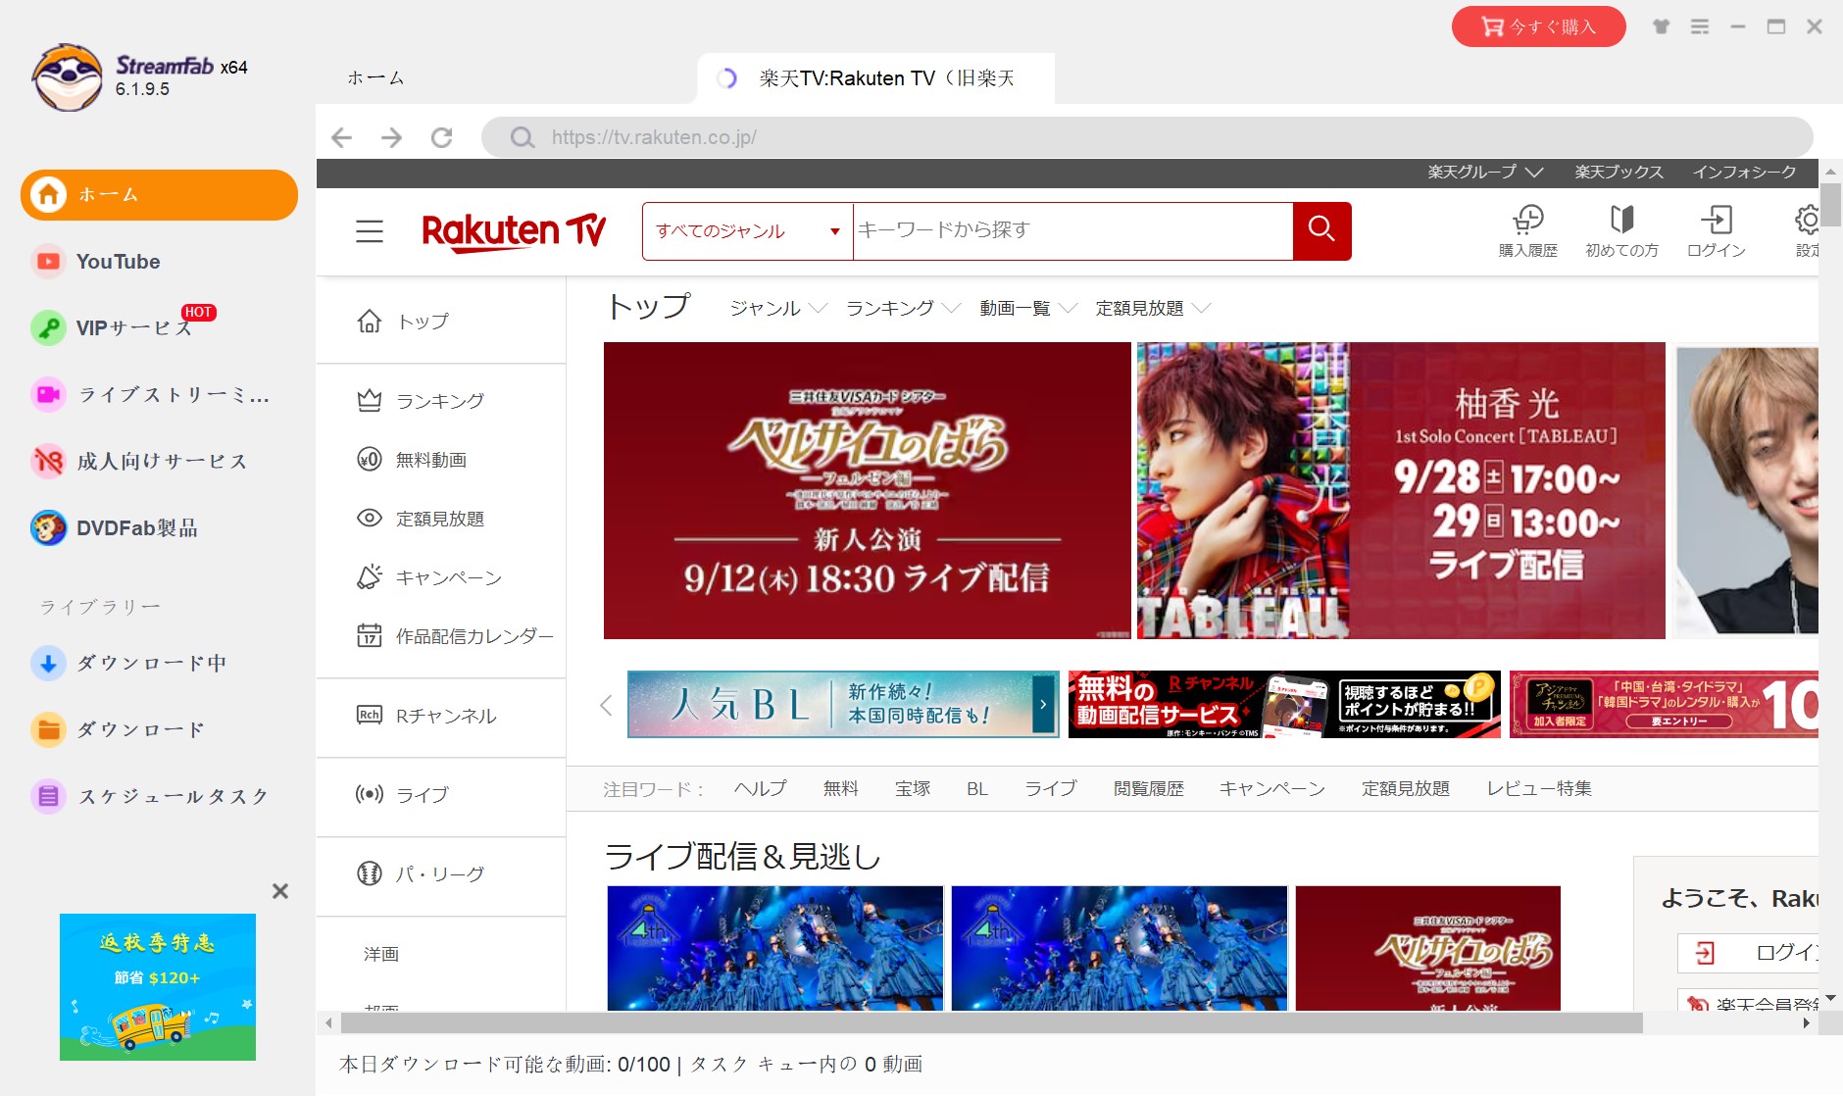
Task: Open VIPサービス in the sidebar
Action: [x=134, y=327]
